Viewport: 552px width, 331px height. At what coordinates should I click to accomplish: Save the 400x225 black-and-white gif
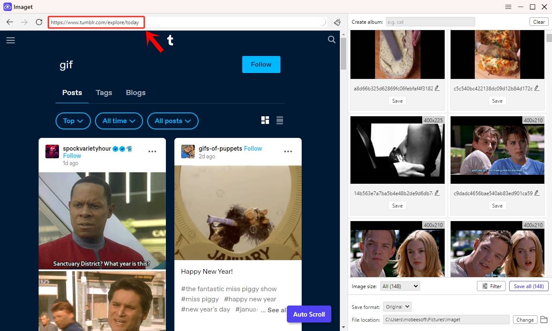(x=397, y=205)
